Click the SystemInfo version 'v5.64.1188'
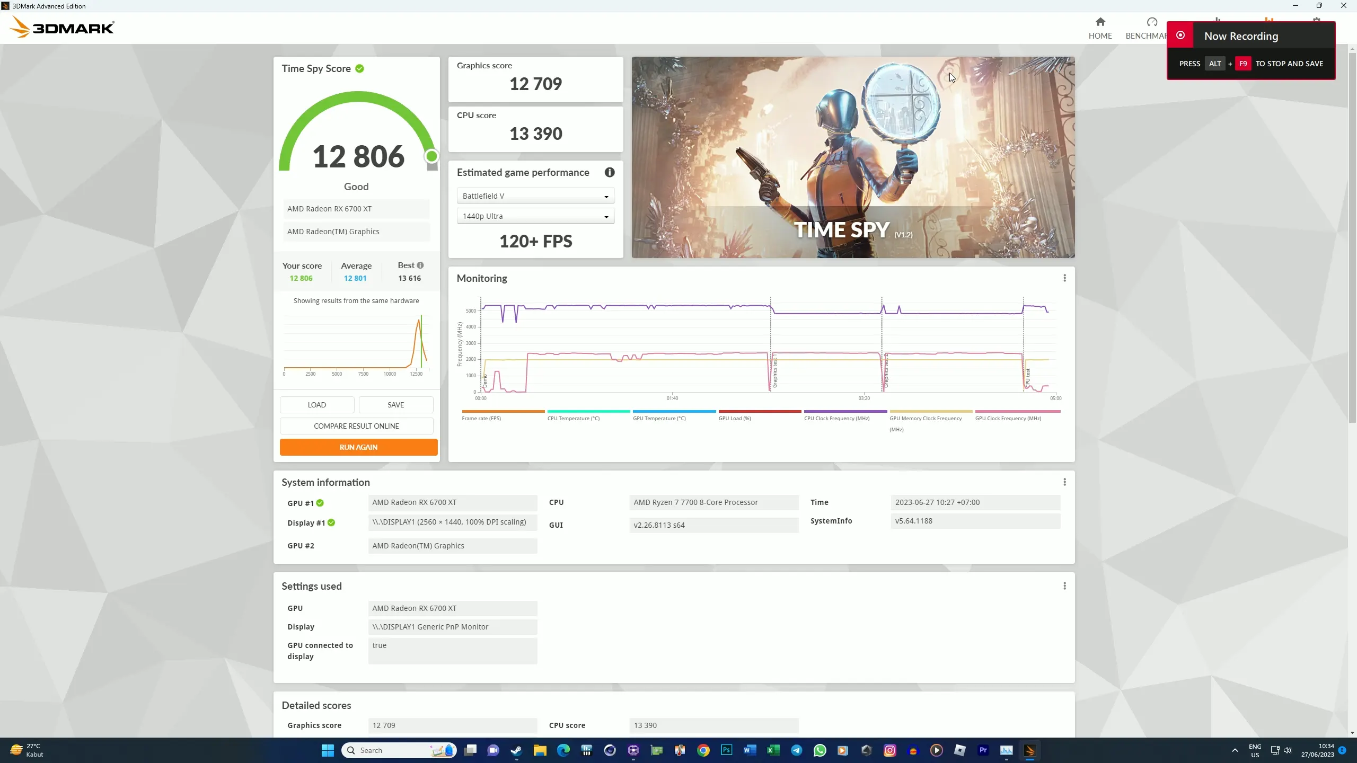 click(975, 521)
